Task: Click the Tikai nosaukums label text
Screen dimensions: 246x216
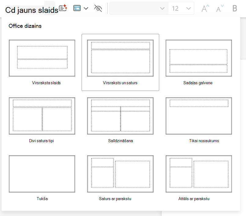Action: [x=204, y=141]
